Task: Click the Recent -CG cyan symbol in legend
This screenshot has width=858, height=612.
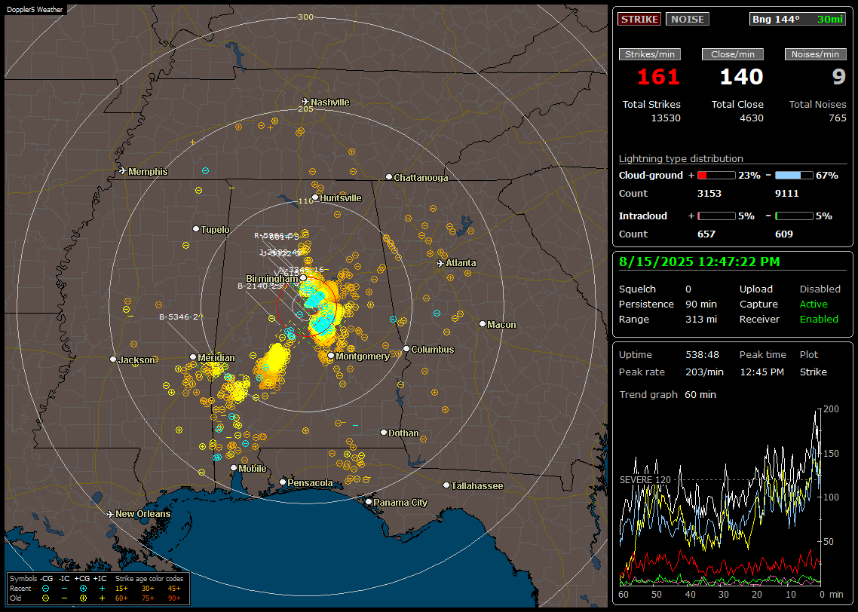Action: (46, 589)
